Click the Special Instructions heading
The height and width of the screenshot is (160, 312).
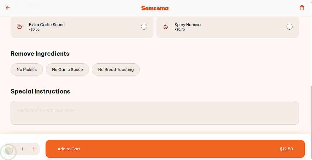click(40, 91)
